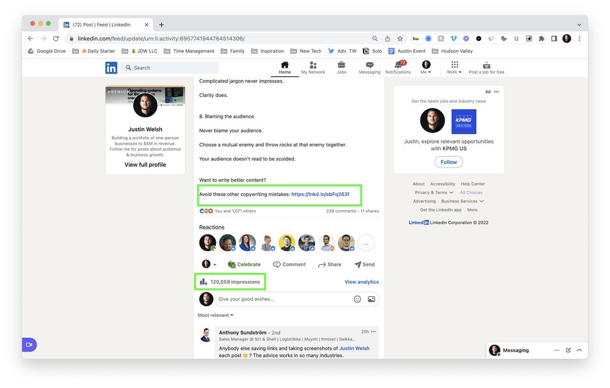Open the ad options three-dot menu

[x=497, y=92]
